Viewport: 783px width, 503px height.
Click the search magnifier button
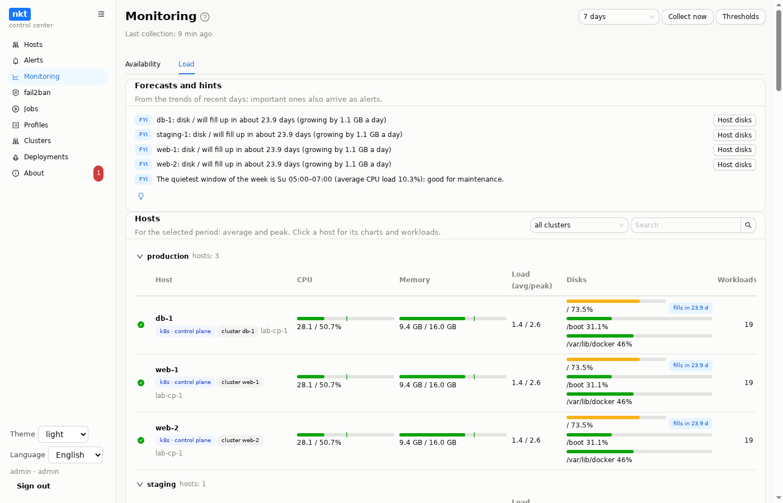point(748,225)
